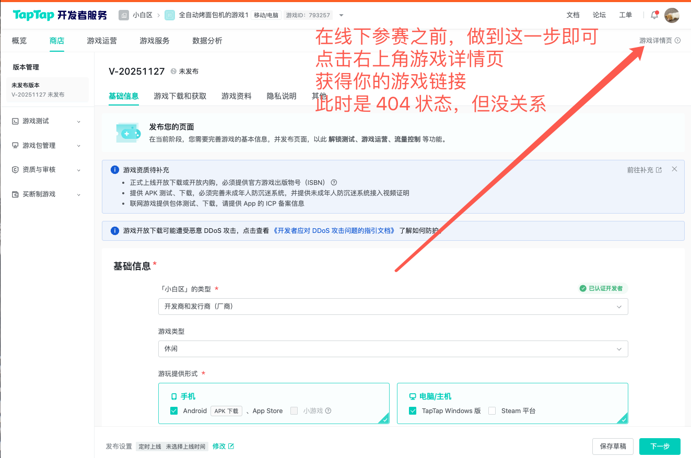Switch to the 游戏运营 top tab
Screen dimensions: 691x458
(x=102, y=41)
